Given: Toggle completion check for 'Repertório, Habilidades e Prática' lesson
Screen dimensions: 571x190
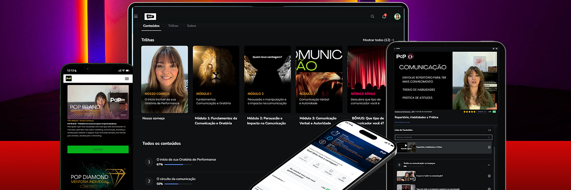Looking at the screenshot, I should click(x=489, y=148).
